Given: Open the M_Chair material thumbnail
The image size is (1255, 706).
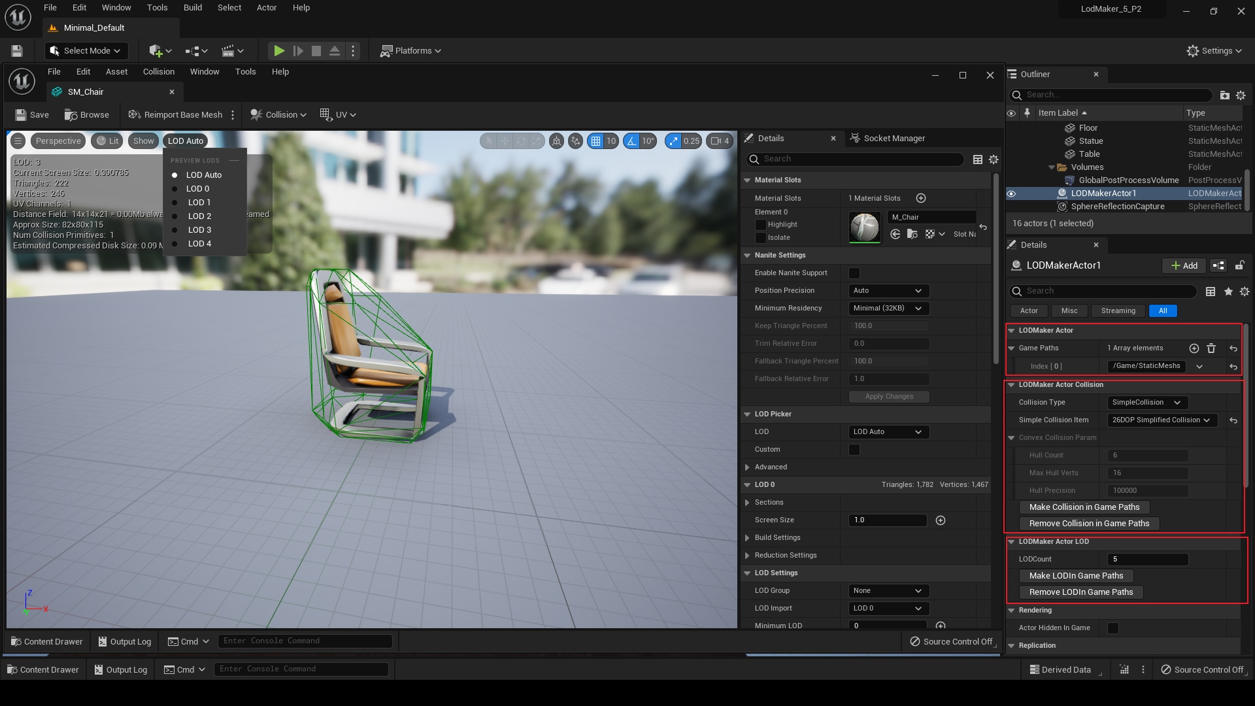Looking at the screenshot, I should (x=864, y=227).
